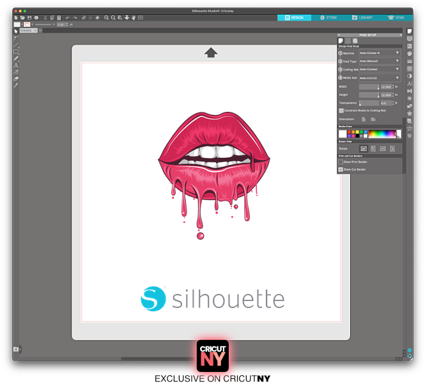The image size is (425, 386).
Task: Click the Height value field
Action: 386,95
